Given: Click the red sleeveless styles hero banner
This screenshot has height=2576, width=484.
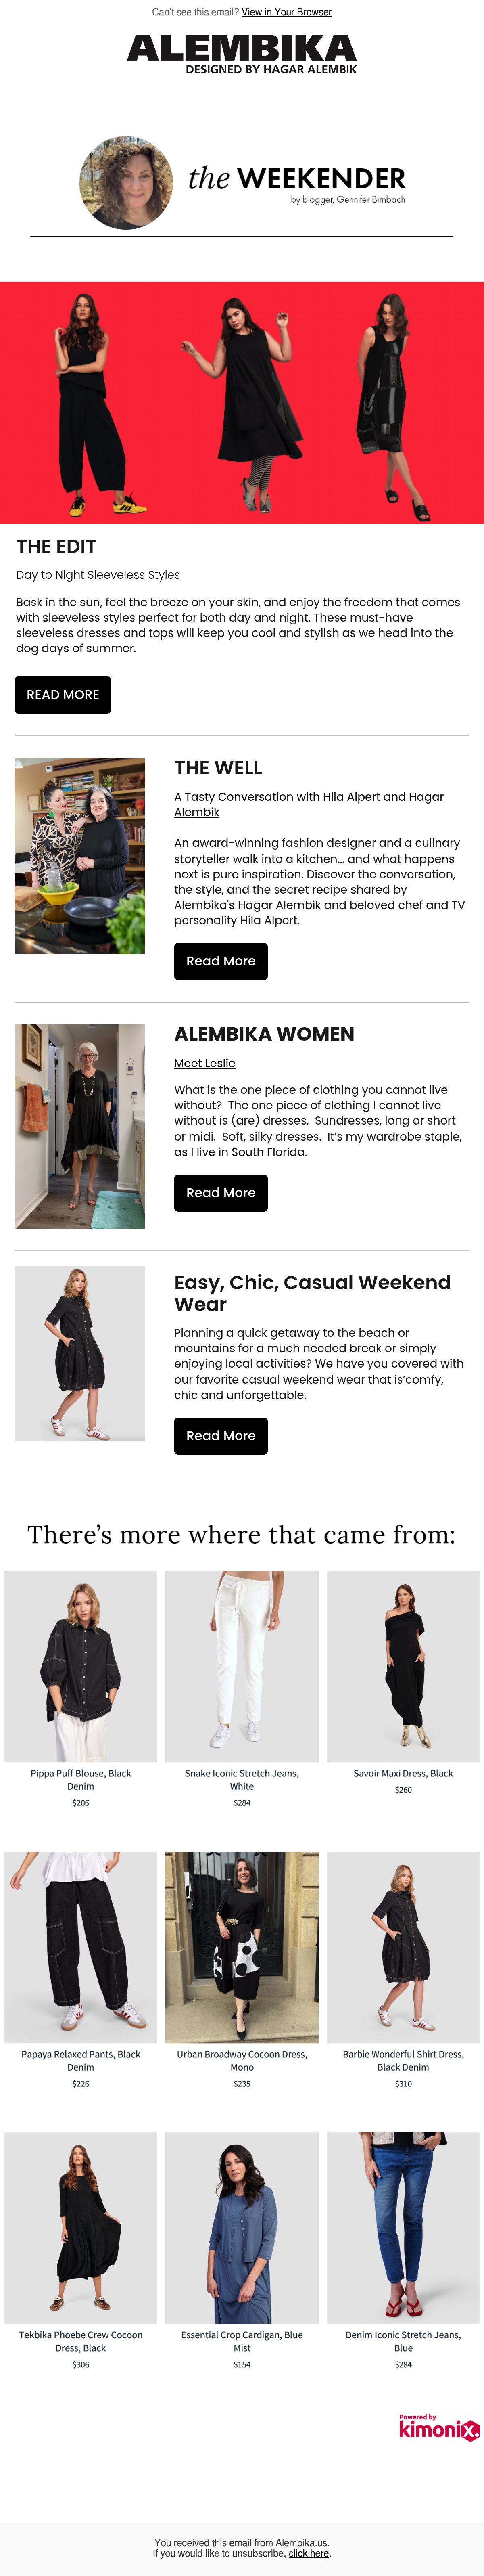Looking at the screenshot, I should click(x=242, y=403).
